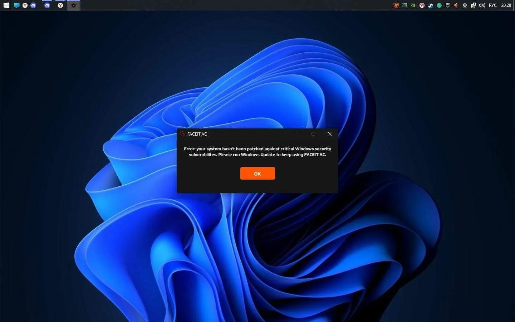Click the webcam-shaped tray icon

coord(465,5)
